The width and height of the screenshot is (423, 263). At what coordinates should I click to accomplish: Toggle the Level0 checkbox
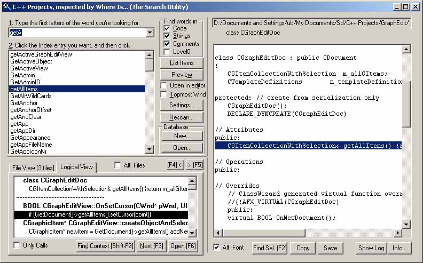pyautogui.click(x=167, y=52)
